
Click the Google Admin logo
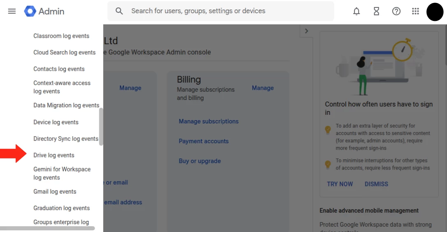coord(44,11)
